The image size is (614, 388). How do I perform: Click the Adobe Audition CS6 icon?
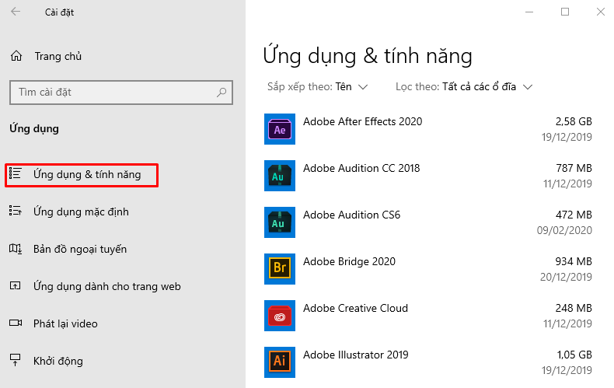tap(280, 222)
